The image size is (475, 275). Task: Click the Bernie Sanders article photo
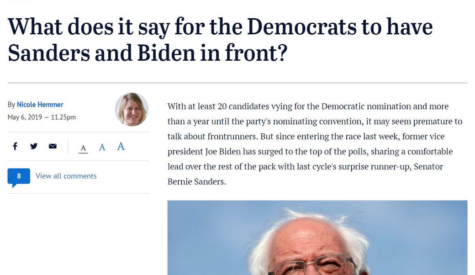click(317, 238)
